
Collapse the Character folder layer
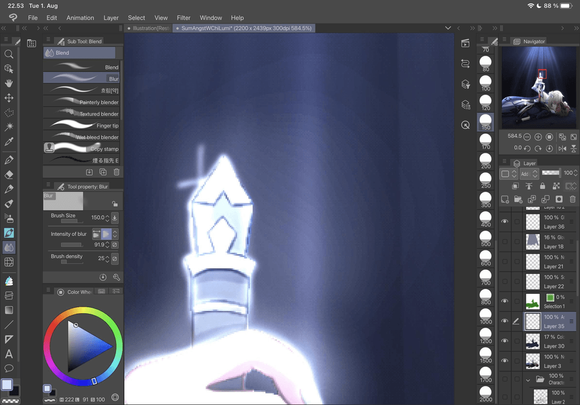click(x=528, y=380)
